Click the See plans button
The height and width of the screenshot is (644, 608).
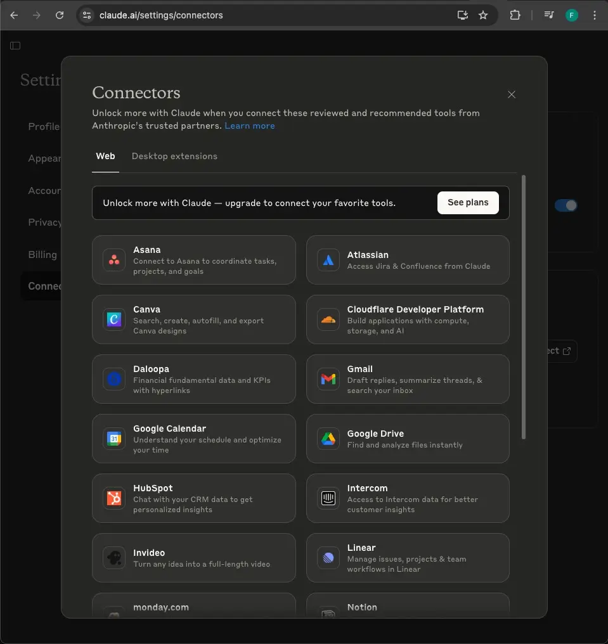(468, 202)
